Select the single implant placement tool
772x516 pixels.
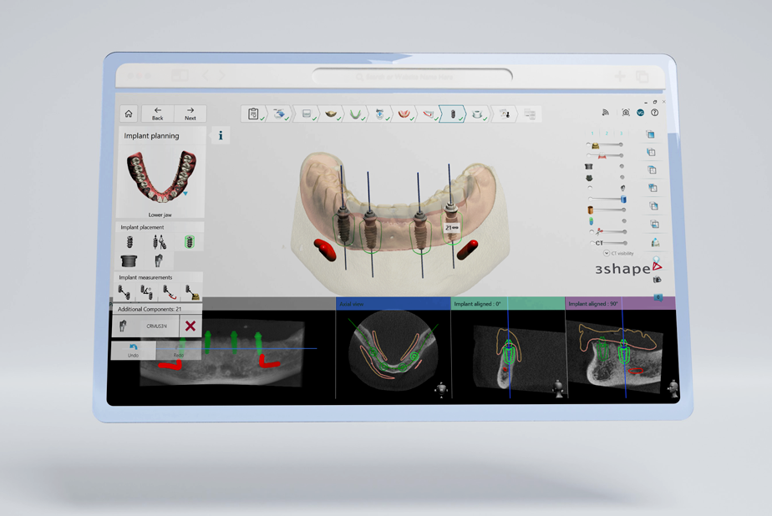[x=130, y=241]
